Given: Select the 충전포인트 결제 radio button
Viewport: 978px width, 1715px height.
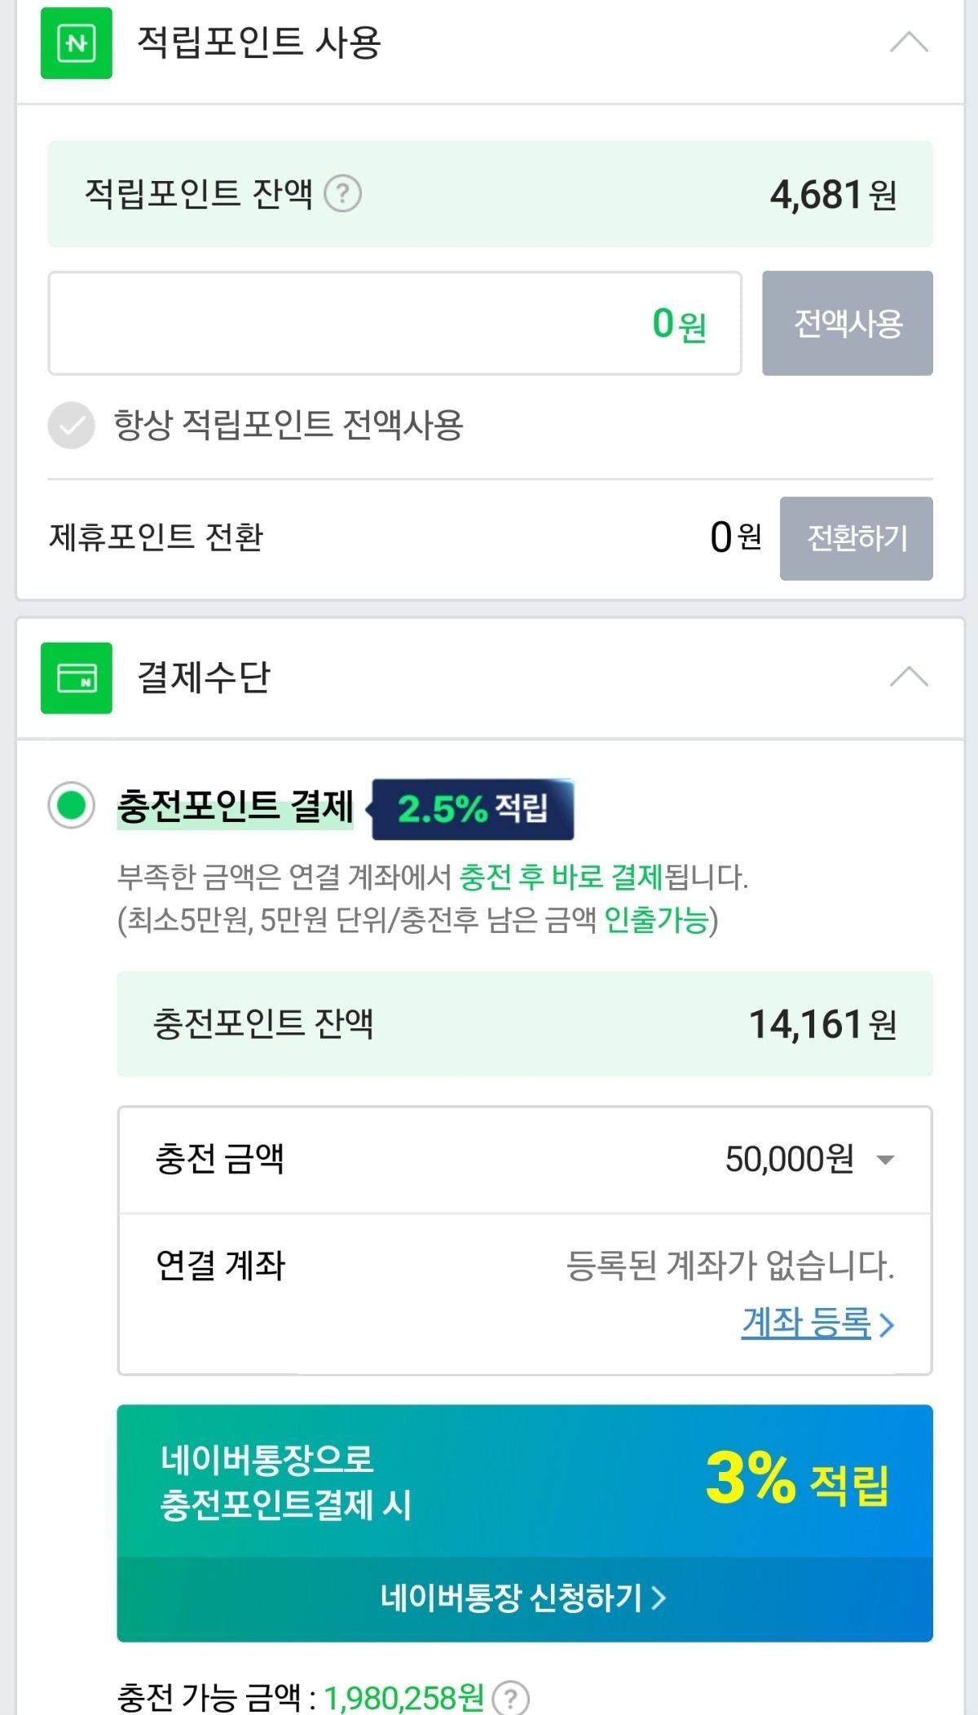Looking at the screenshot, I should [x=72, y=805].
